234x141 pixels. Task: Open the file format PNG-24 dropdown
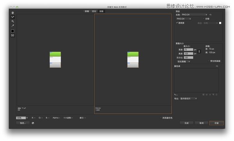[184, 19]
